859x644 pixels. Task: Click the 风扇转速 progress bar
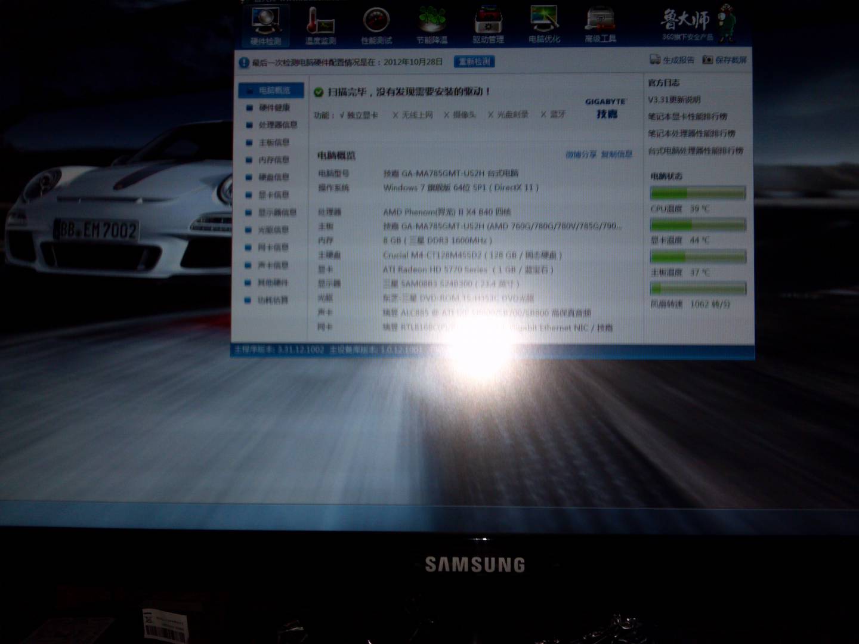(x=698, y=289)
